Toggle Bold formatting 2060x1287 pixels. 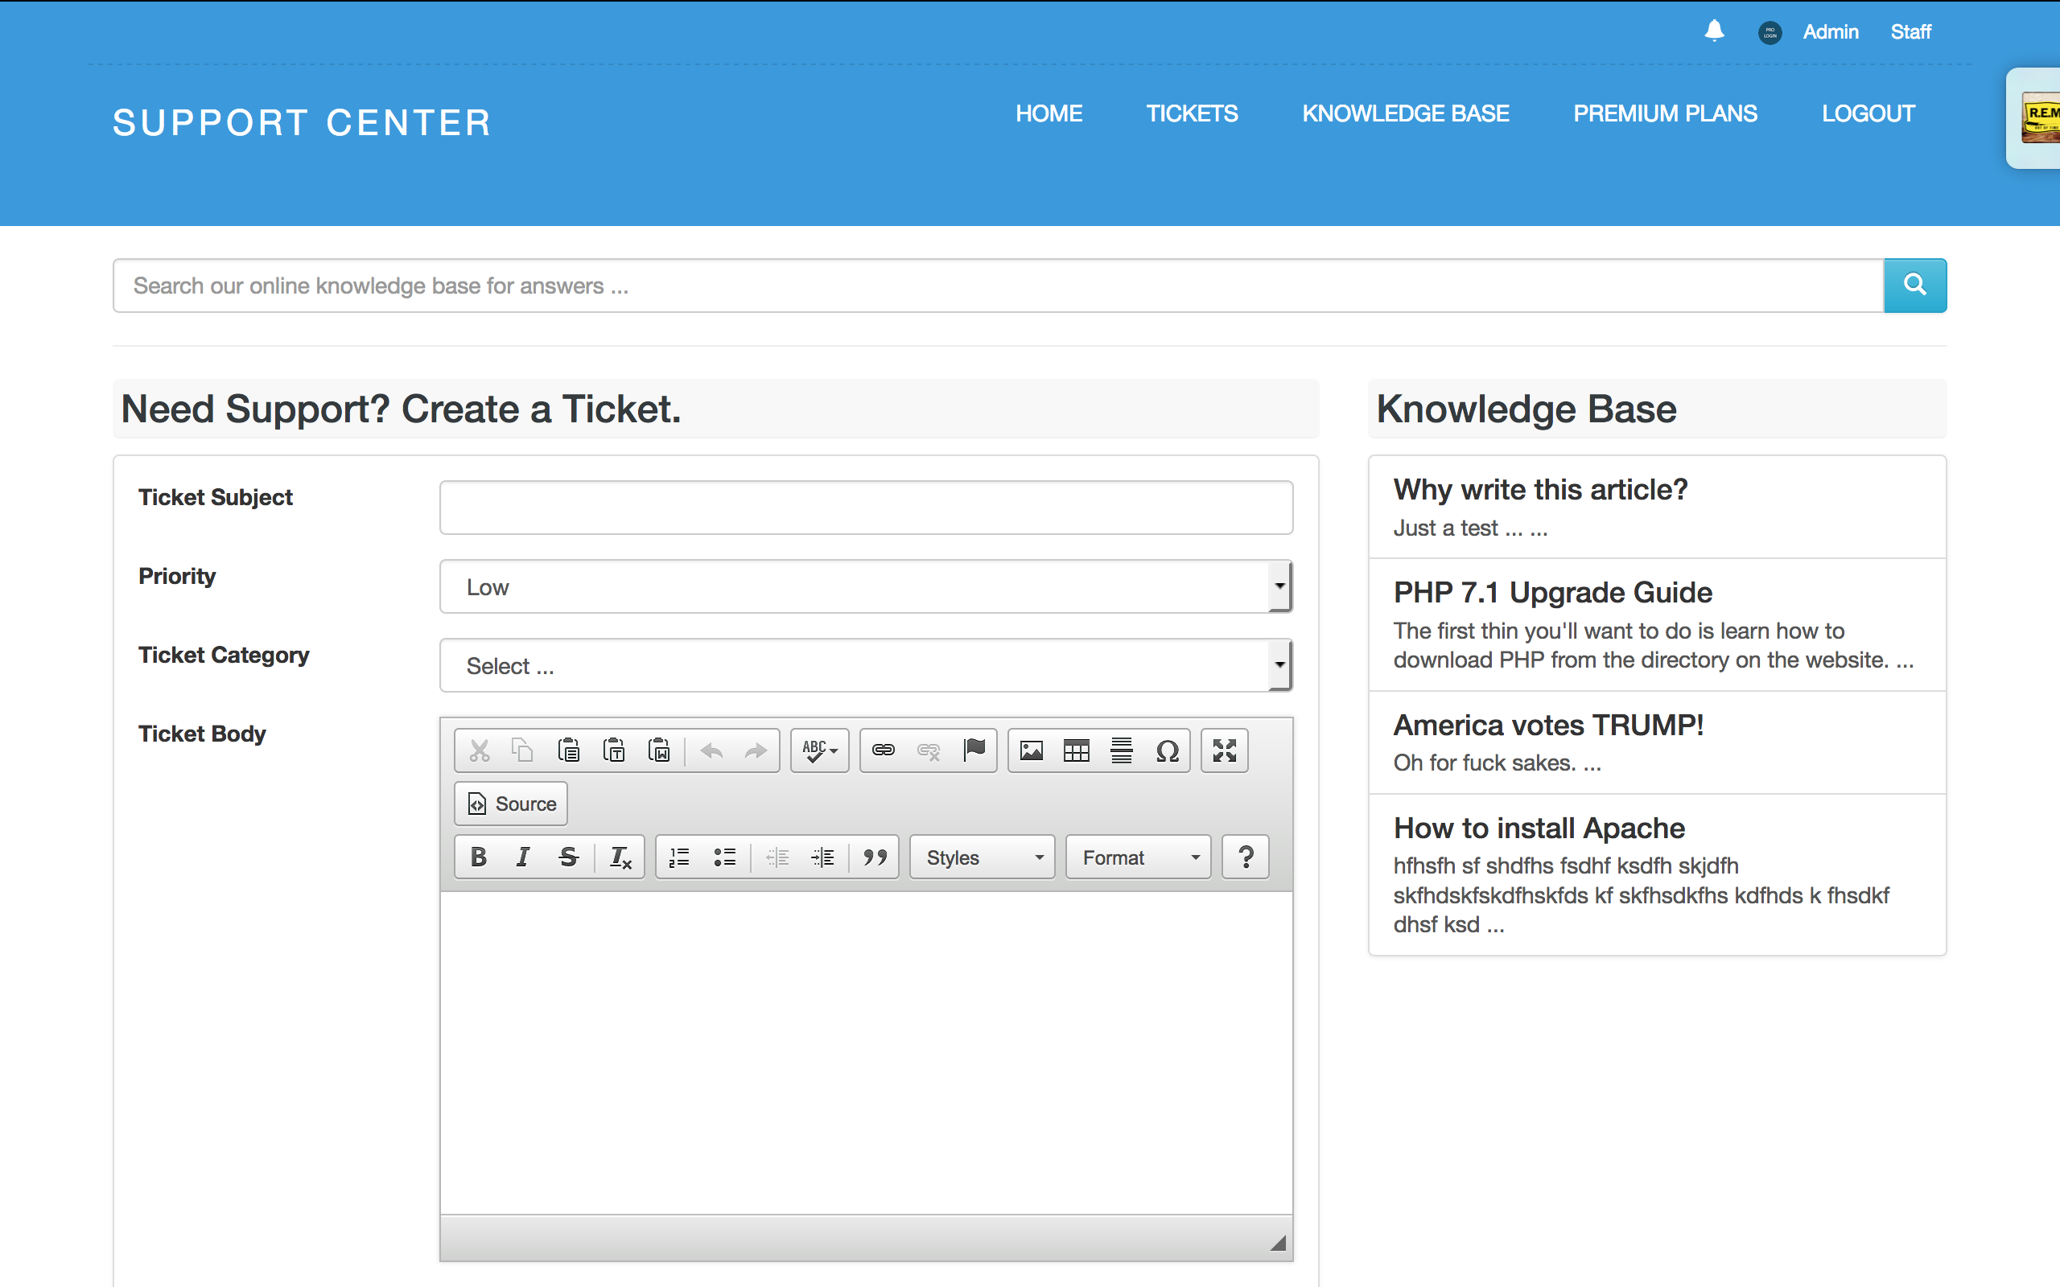[x=479, y=857]
